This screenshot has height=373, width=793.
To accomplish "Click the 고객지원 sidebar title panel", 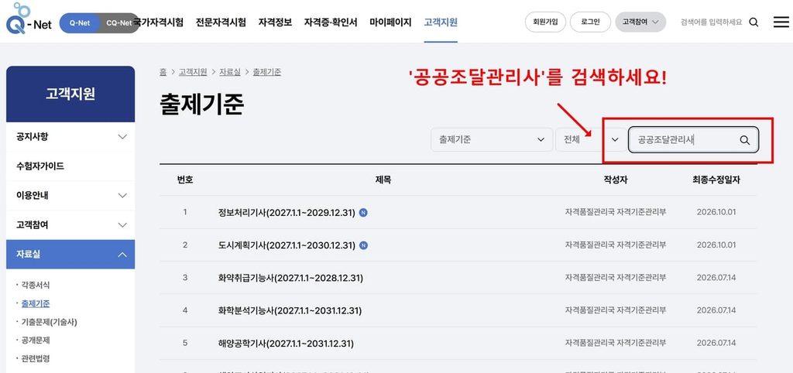I will point(70,94).
